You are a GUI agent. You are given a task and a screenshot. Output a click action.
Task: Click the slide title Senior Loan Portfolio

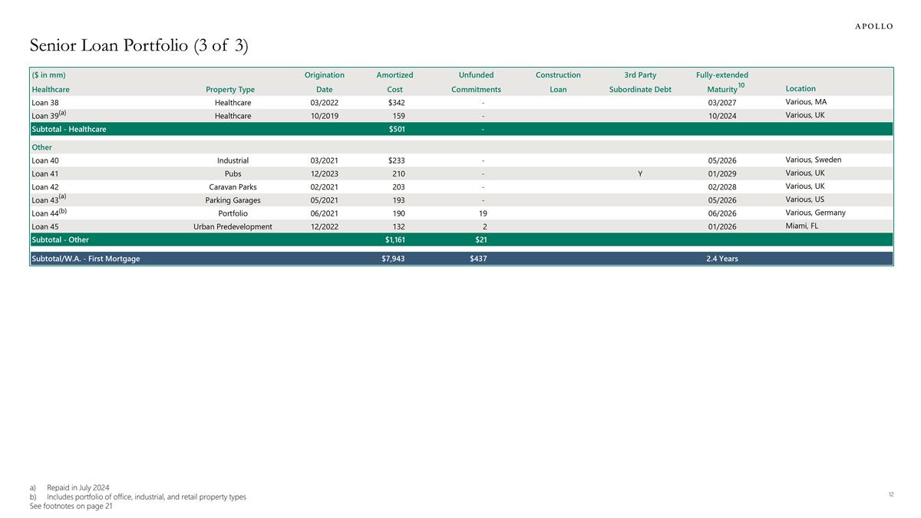point(138,46)
